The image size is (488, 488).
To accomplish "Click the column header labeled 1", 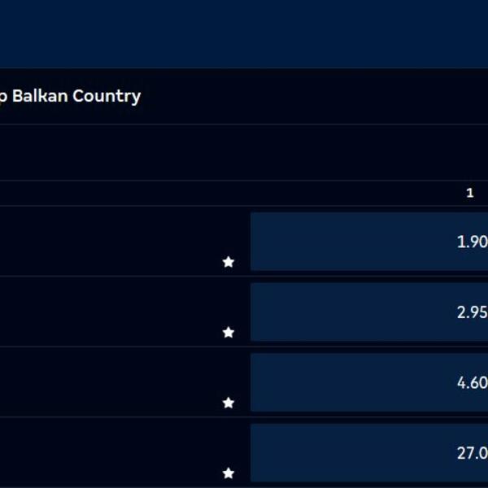I will (x=469, y=193).
